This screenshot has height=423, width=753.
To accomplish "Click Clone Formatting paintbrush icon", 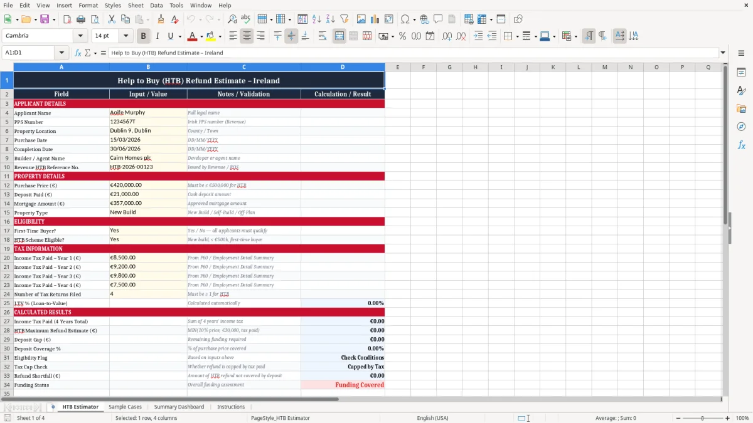I will pyautogui.click(x=161, y=19).
